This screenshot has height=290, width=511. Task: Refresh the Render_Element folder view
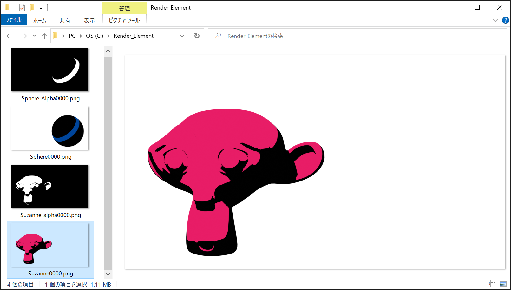click(197, 36)
